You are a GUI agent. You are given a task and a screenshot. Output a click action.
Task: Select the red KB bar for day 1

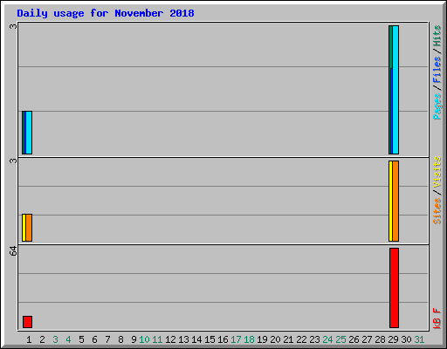pyautogui.click(x=27, y=322)
